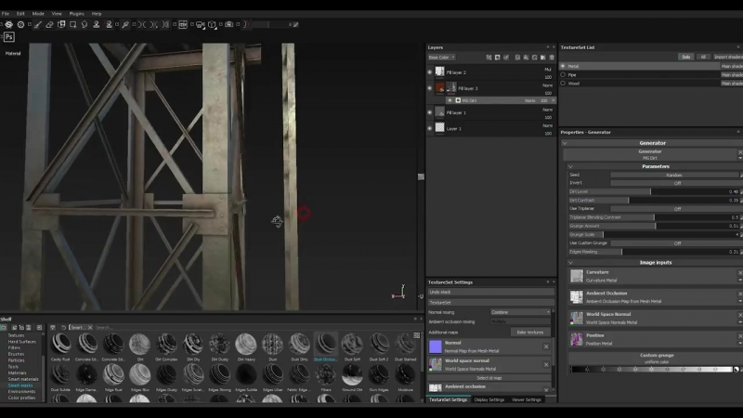This screenshot has width=743, height=418.
Task: Click the Custom grunge uniform color bar
Action: (x=652, y=369)
